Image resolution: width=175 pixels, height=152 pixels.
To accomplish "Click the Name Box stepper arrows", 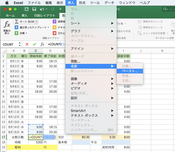I will coord(20,44).
